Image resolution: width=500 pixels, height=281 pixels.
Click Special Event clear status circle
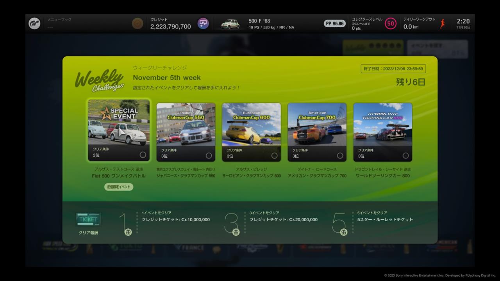coord(143,155)
